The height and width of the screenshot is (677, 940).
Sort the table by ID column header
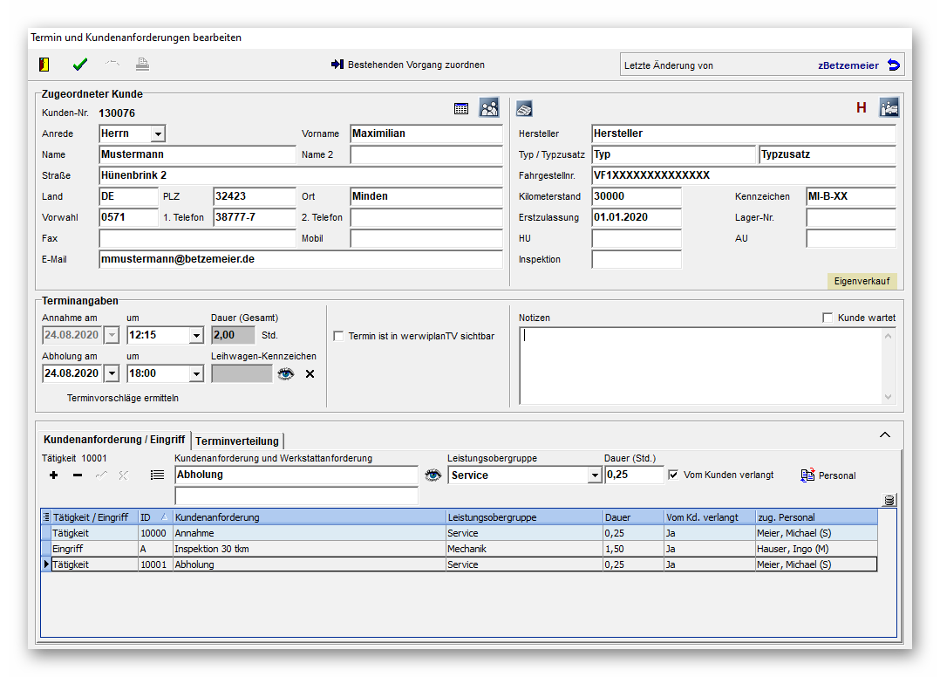pyautogui.click(x=154, y=516)
